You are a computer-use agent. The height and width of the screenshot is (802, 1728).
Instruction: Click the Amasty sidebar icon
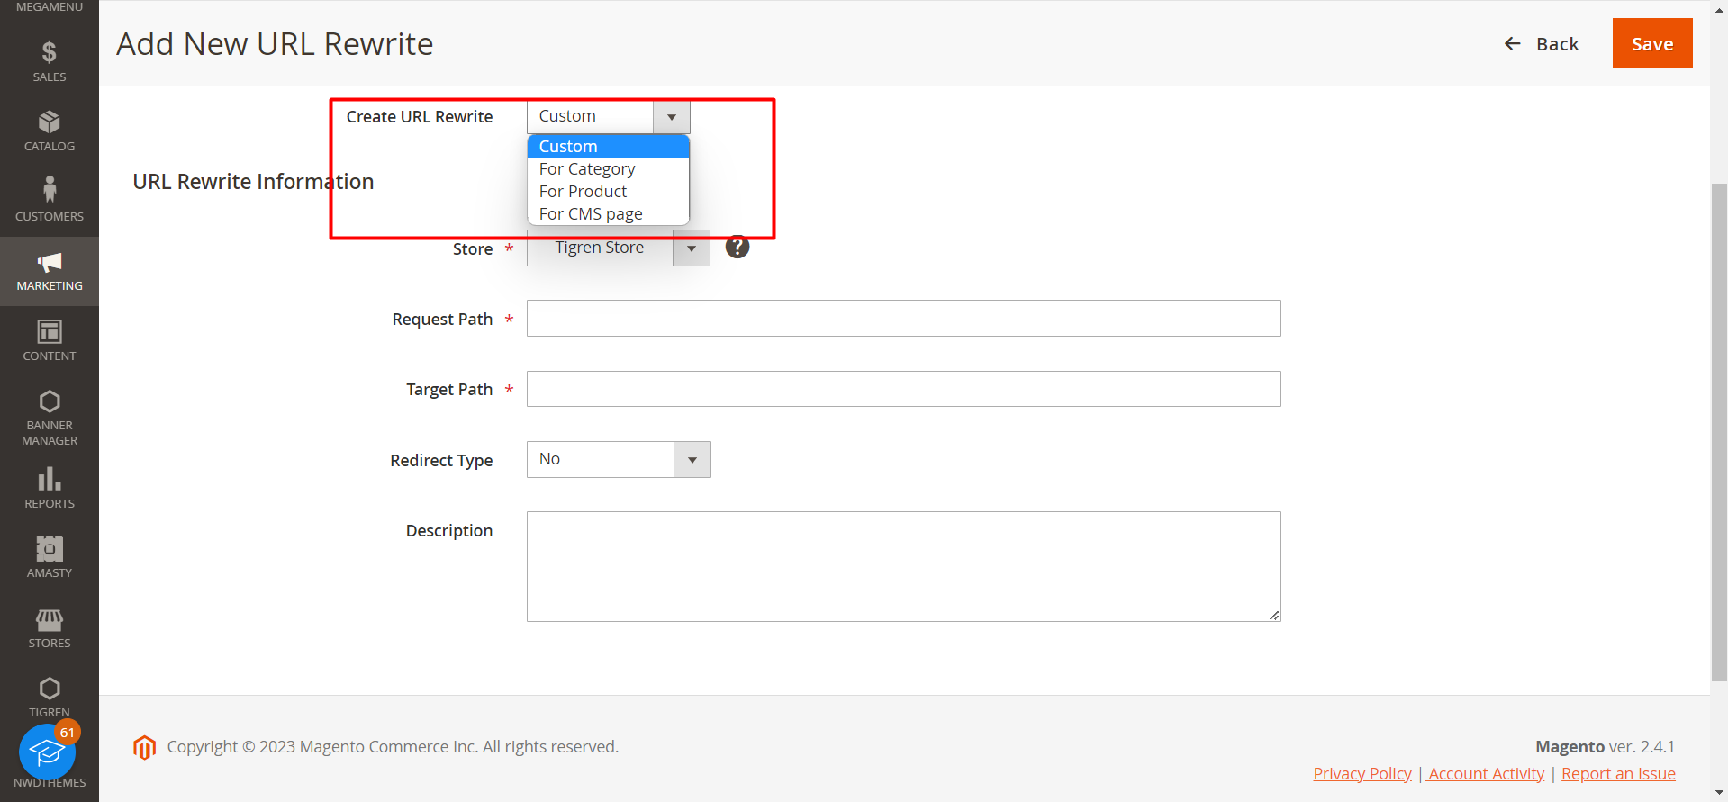point(50,549)
